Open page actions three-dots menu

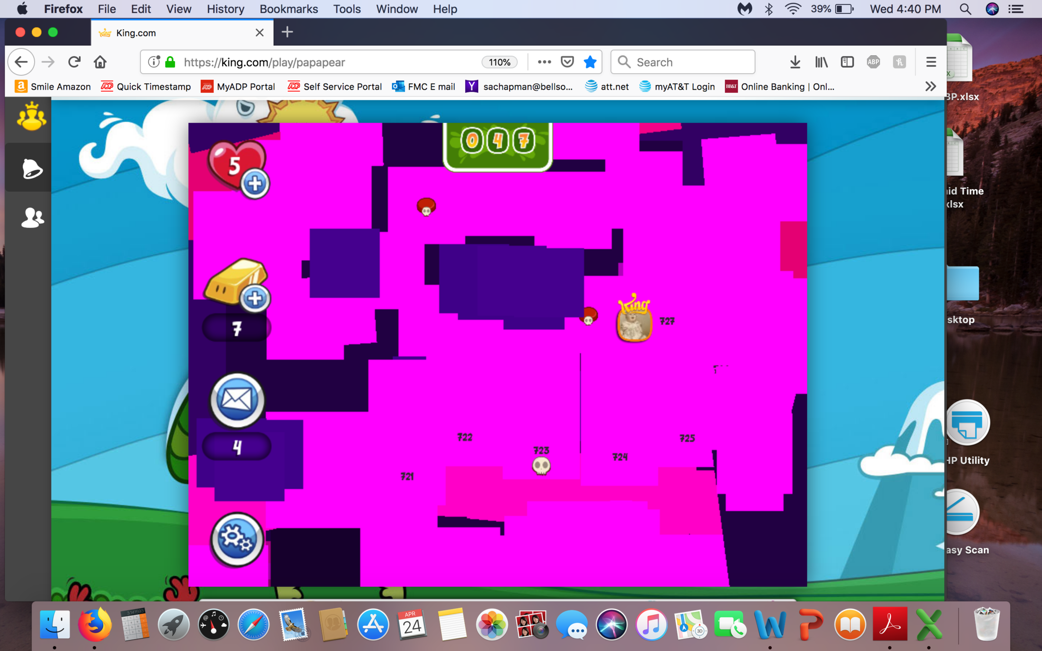544,62
